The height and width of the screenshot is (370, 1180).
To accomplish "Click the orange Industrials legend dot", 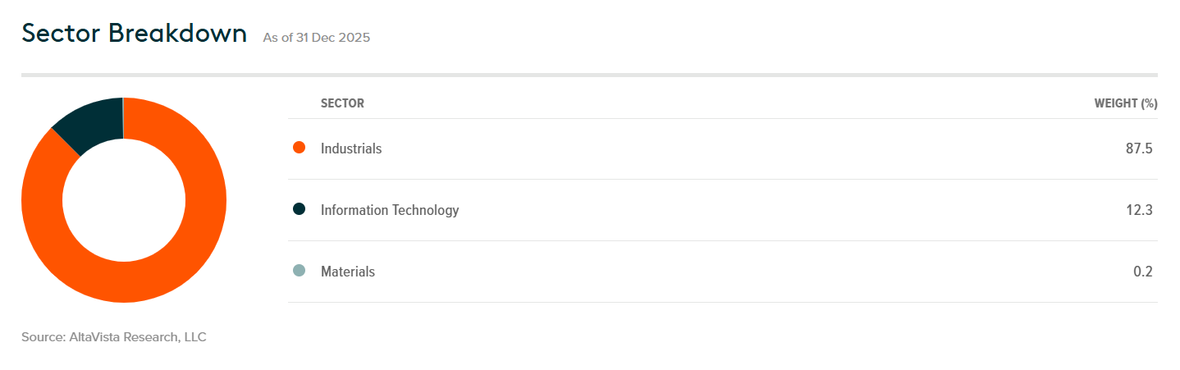I will click(299, 148).
